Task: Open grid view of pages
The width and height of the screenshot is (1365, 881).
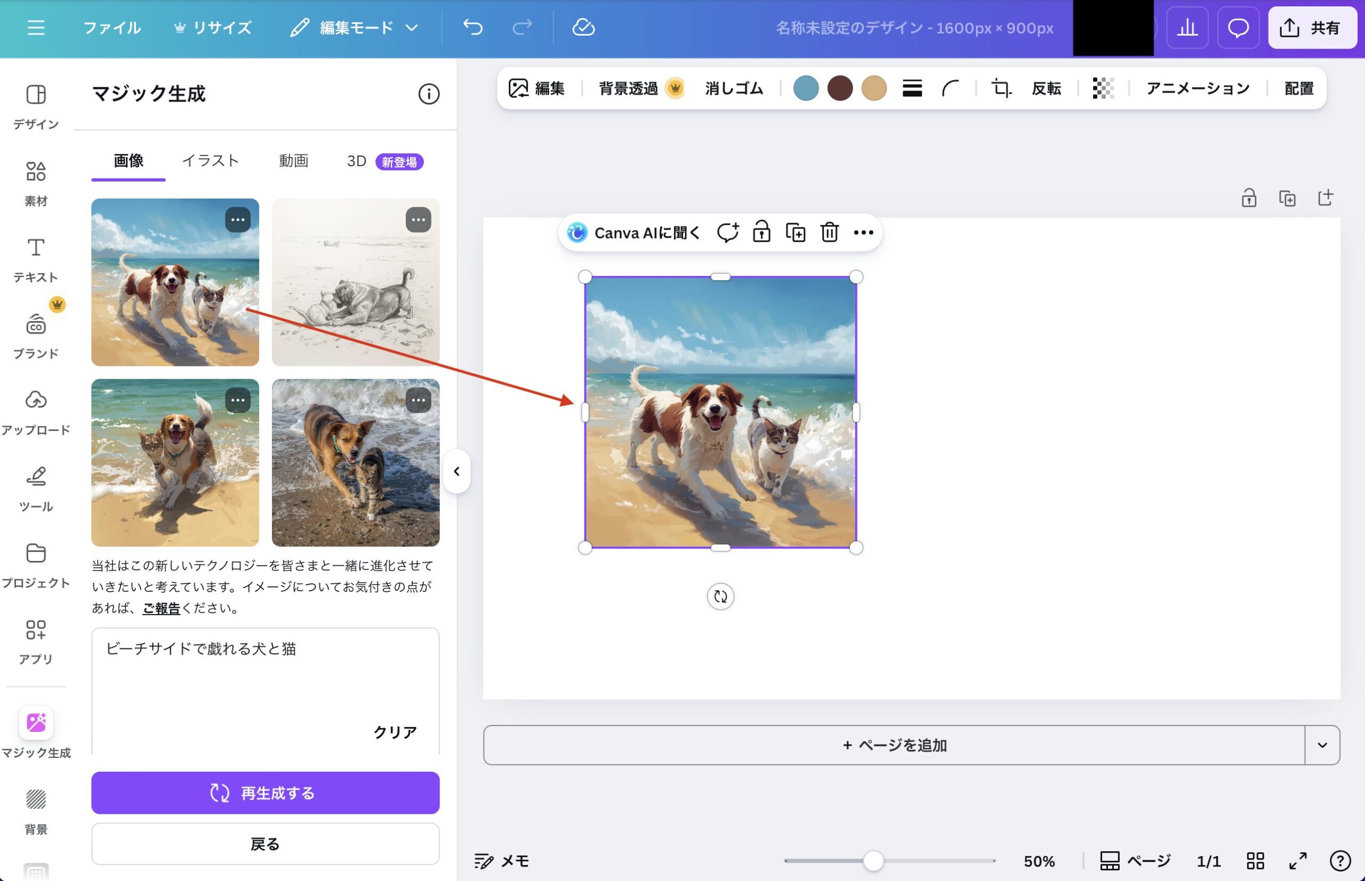Action: (x=1255, y=860)
